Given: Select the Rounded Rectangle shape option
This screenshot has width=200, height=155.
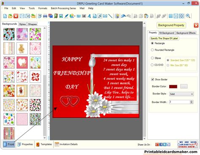Looking at the screenshot, I should click(x=162, y=50).
